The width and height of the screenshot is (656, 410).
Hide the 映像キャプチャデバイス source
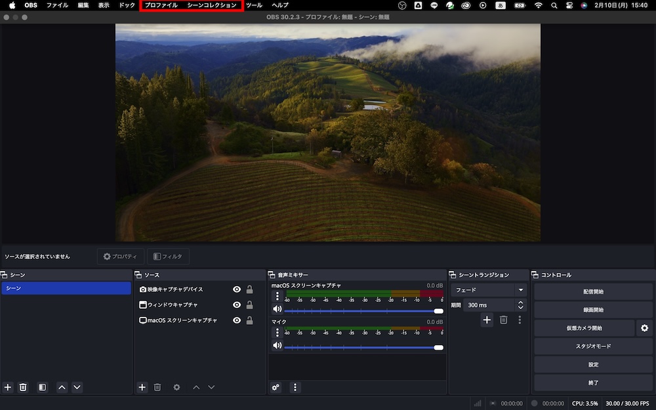pos(237,289)
